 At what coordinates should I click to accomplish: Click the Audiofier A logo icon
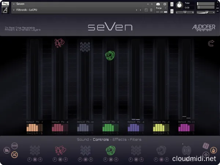tap(5, 10)
